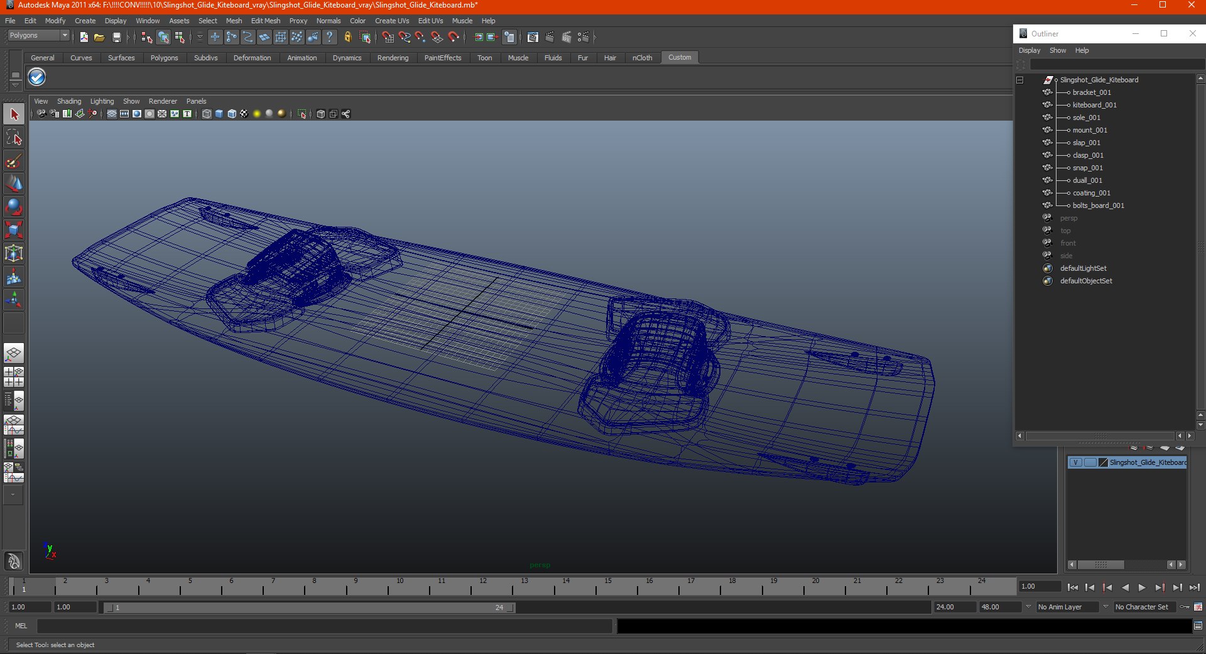Enable snap to grids magnet icon
Viewport: 1206px width, 654px height.
point(388,38)
